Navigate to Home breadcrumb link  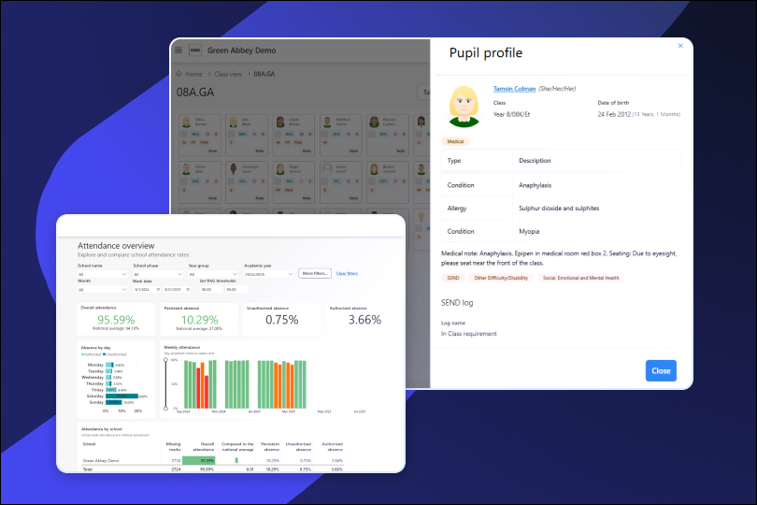point(193,73)
